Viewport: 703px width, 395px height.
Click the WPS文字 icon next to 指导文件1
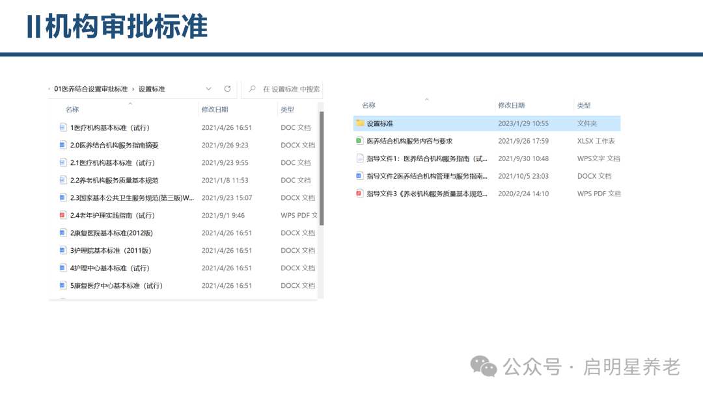358,158
